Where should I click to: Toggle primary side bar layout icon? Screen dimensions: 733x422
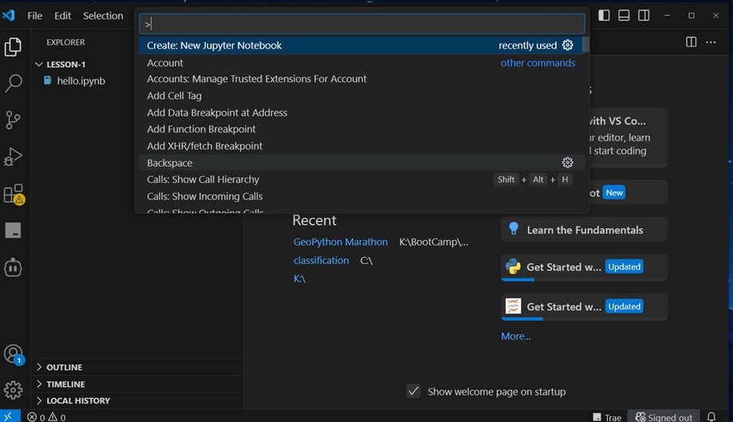pyautogui.click(x=604, y=15)
